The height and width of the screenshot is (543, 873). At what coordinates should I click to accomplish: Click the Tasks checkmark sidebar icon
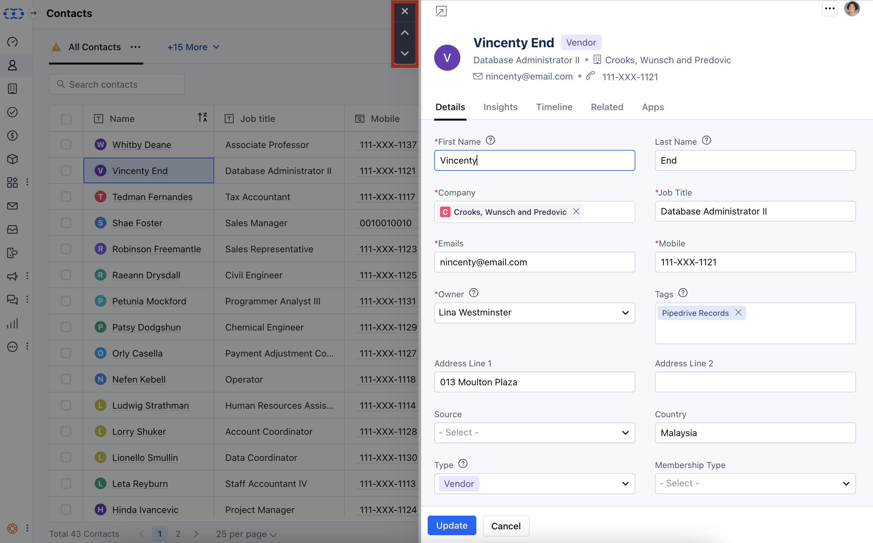(12, 112)
